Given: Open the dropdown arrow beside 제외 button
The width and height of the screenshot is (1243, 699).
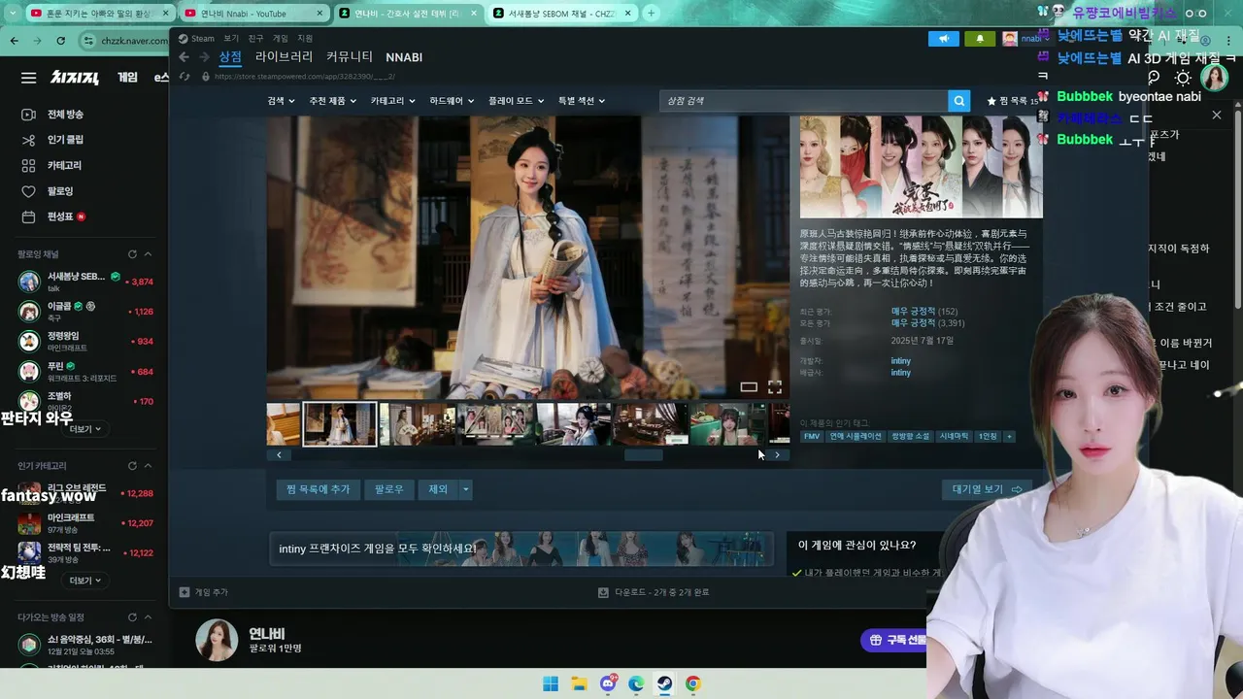Looking at the screenshot, I should tap(465, 489).
